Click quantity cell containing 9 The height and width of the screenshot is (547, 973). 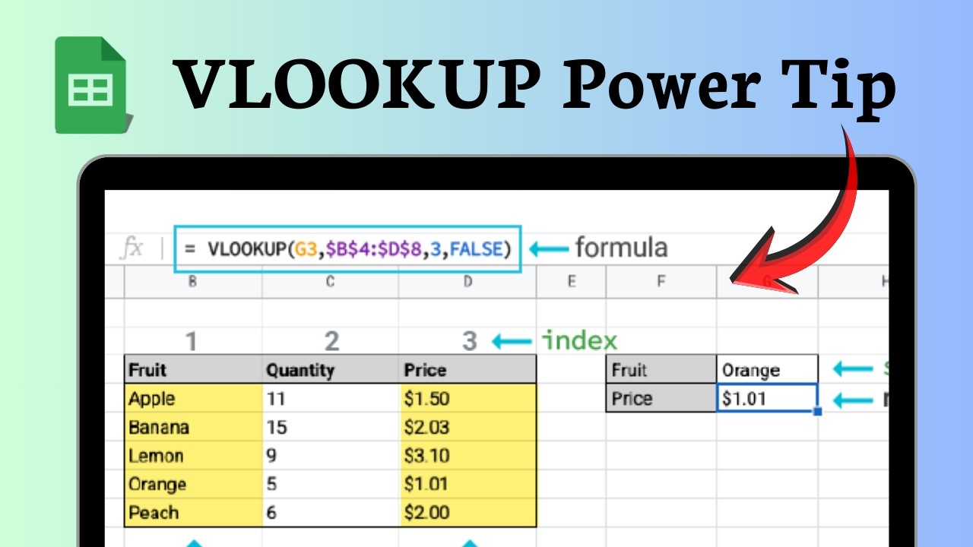(x=331, y=456)
